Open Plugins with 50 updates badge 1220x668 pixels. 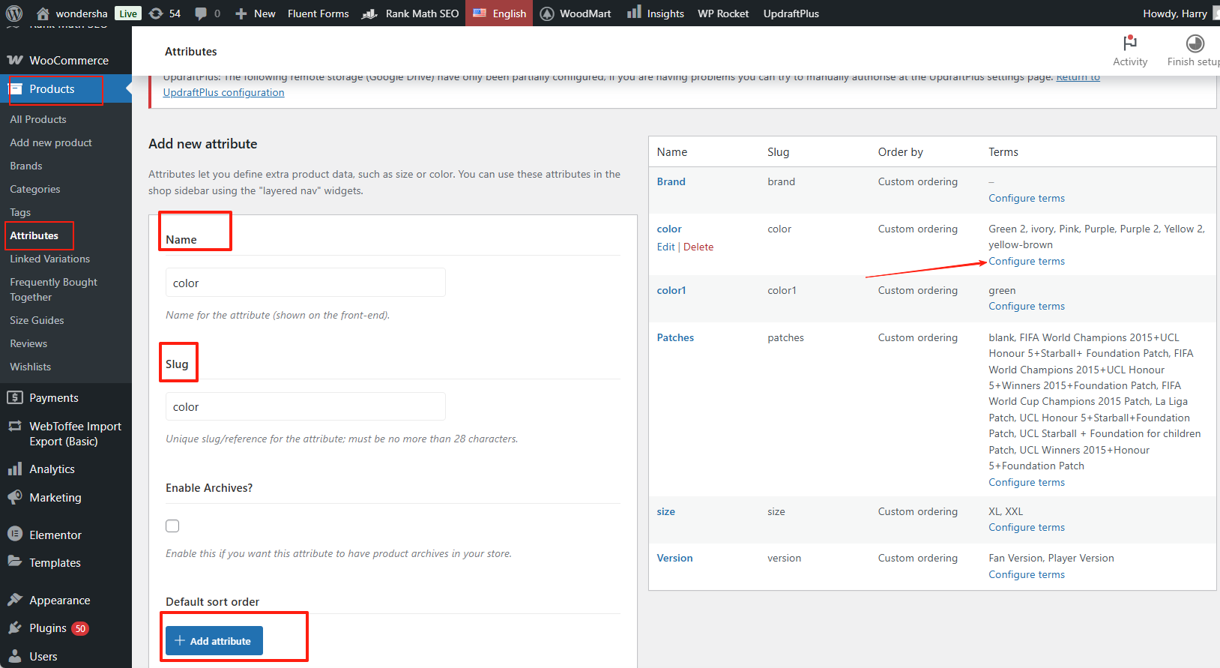click(x=48, y=628)
